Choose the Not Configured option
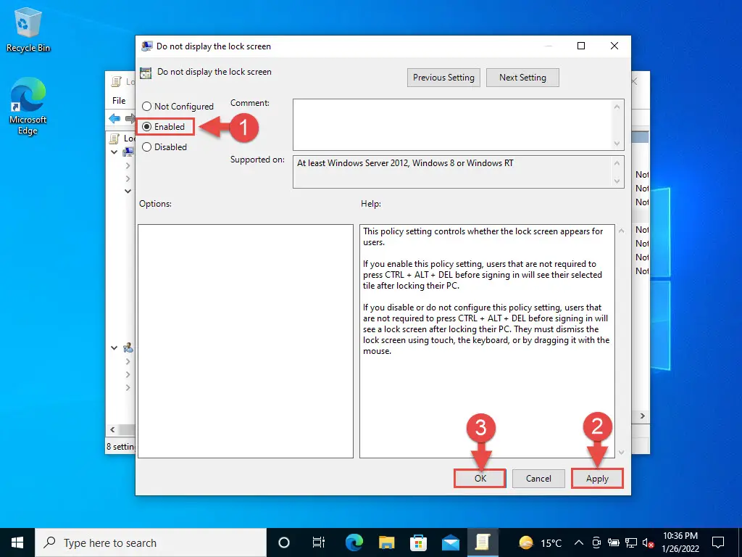 pos(148,106)
